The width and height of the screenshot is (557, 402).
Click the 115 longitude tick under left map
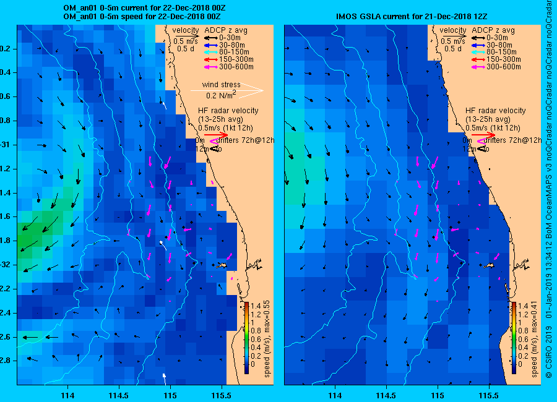pos(170,395)
